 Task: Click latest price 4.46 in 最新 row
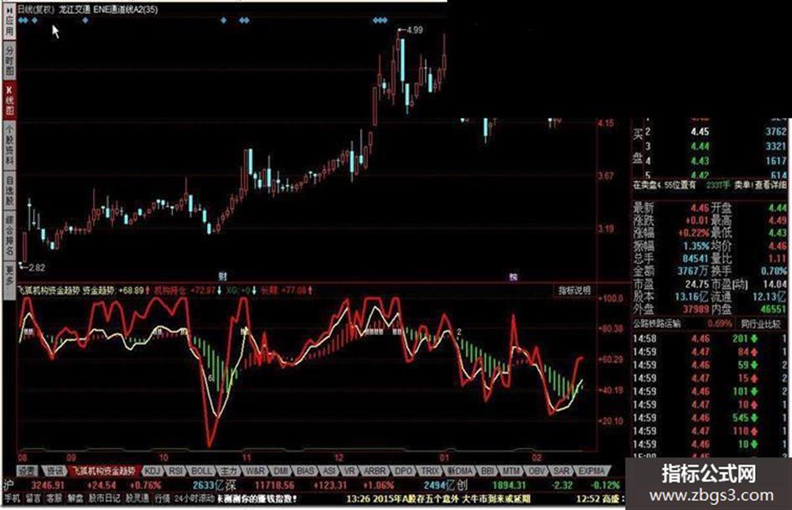[x=700, y=208]
